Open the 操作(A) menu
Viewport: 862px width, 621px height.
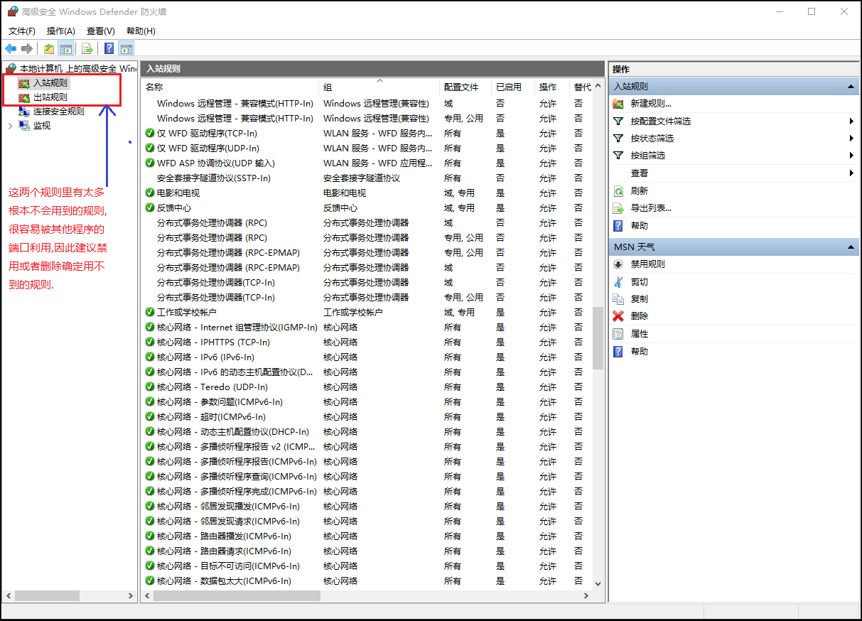[60, 31]
